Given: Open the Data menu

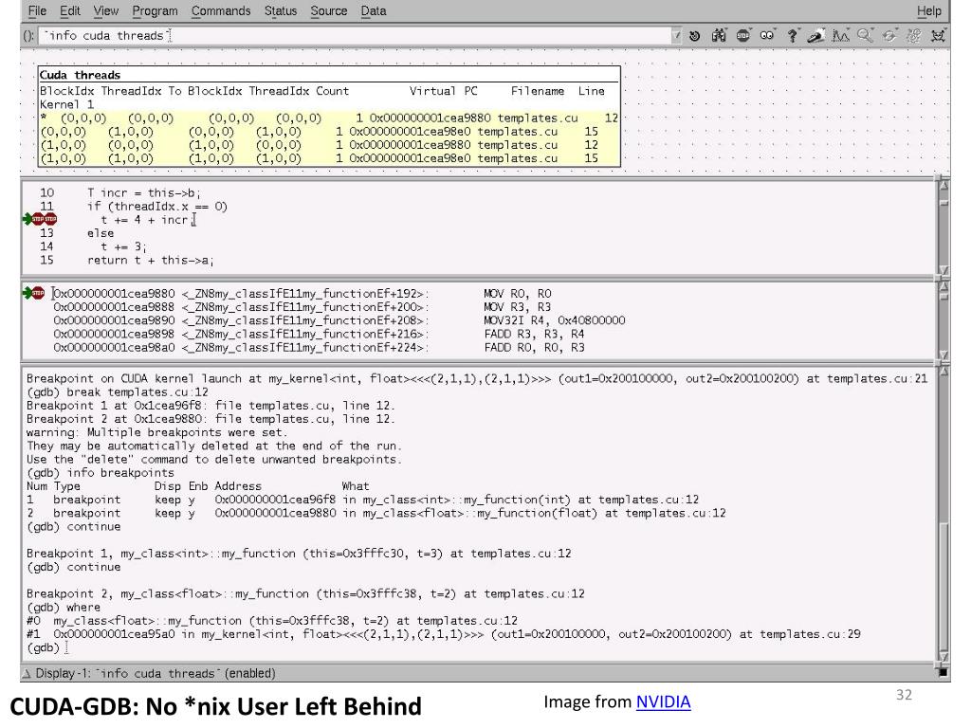Looking at the screenshot, I should pos(374,11).
